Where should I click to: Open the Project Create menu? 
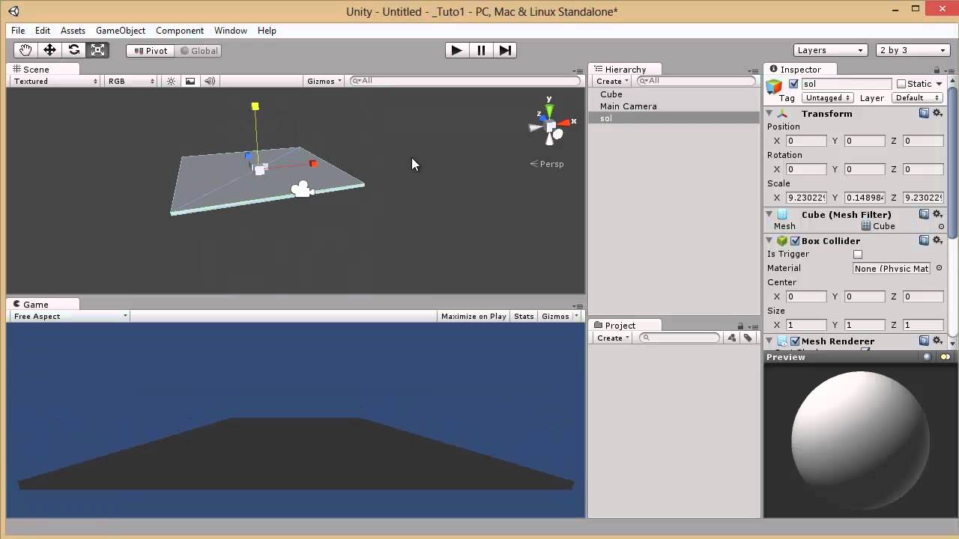[614, 338]
